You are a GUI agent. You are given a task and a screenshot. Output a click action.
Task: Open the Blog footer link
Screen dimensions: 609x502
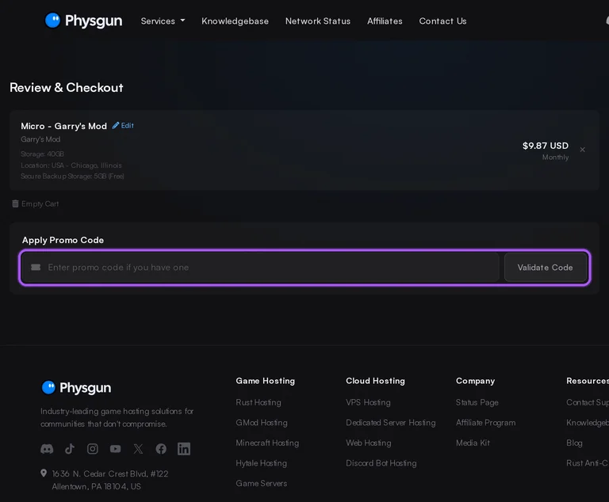point(574,443)
